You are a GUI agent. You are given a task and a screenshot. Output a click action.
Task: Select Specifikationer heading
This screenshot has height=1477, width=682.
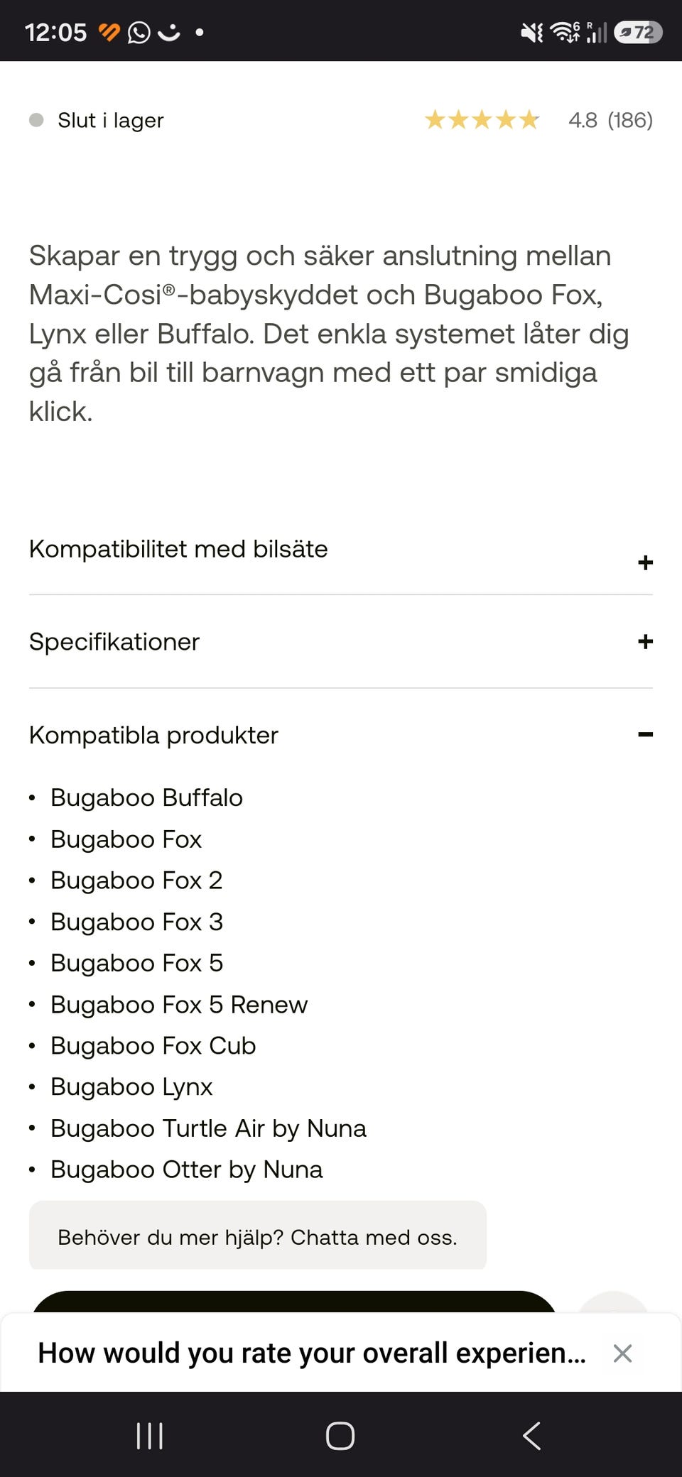coord(114,642)
